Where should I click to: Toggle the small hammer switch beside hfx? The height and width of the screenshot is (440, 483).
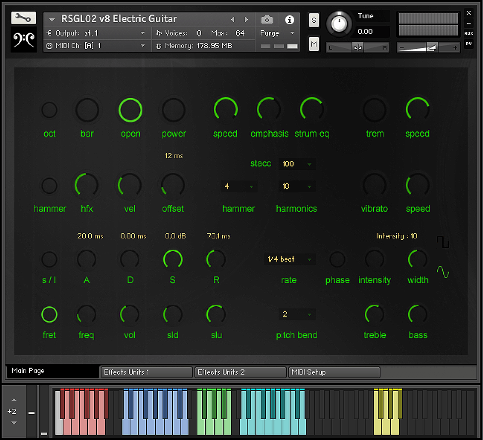click(x=49, y=185)
